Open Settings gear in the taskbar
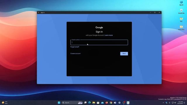Image resolution: width=187 pixels, height=105 pixels. 120,103
